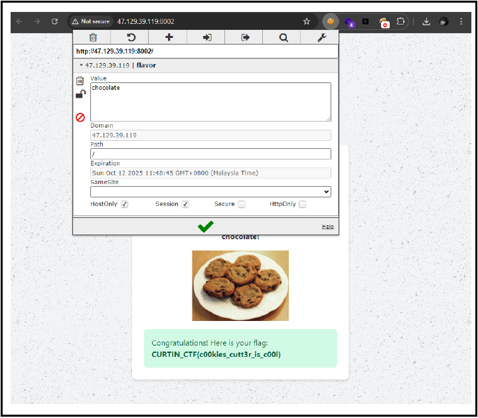Block the flavor cookie with red icon
478x418 pixels.
pyautogui.click(x=80, y=118)
